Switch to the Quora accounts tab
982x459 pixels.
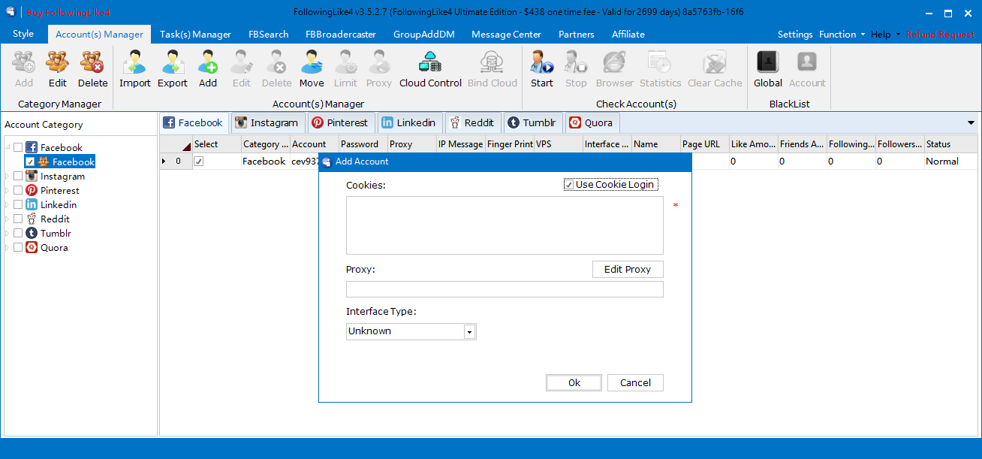click(x=591, y=123)
